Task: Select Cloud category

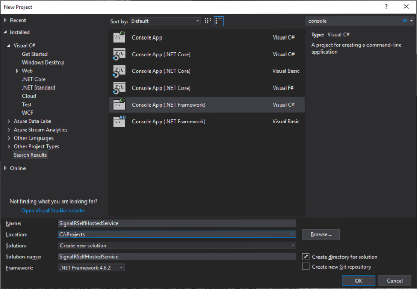Action: 29,96
